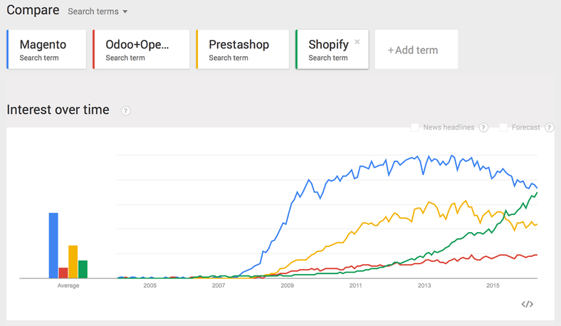This screenshot has height=326, width=561.
Task: Select the Prestashop search term card
Action: pos(242,50)
